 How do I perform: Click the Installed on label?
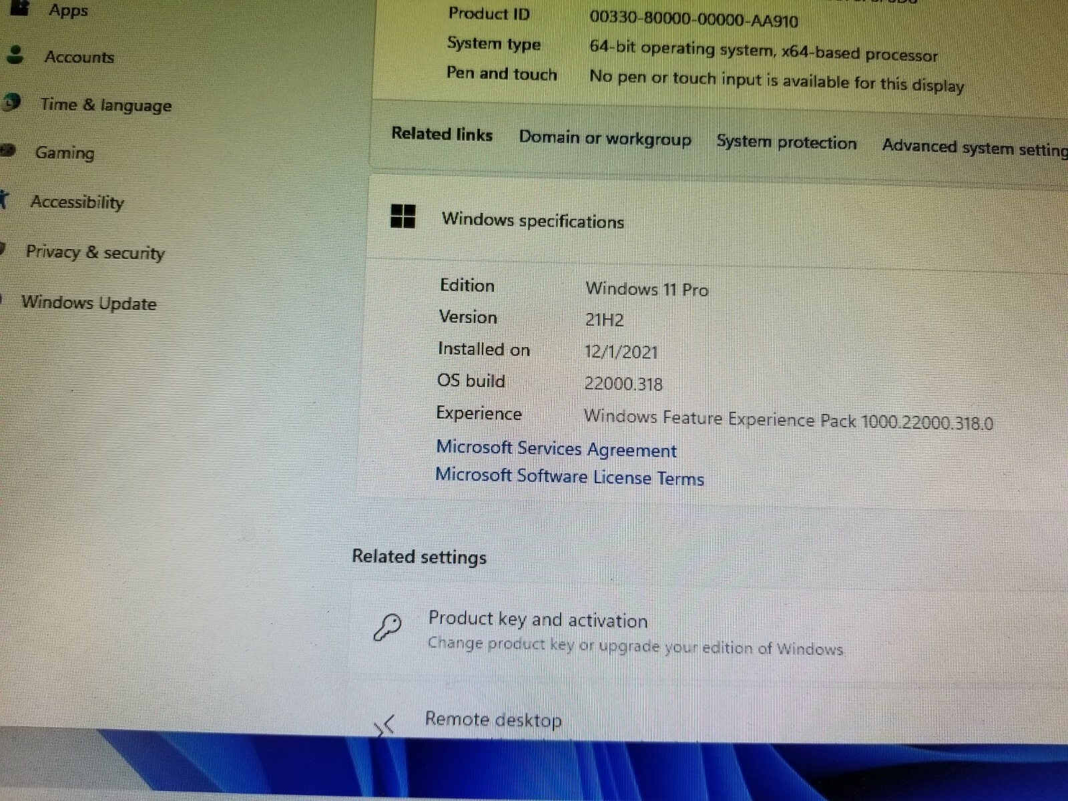[484, 349]
